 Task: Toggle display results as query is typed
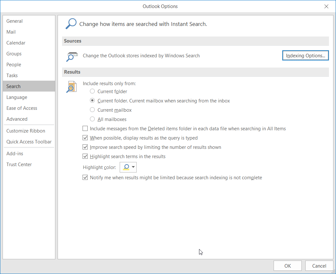pyautogui.click(x=85, y=138)
